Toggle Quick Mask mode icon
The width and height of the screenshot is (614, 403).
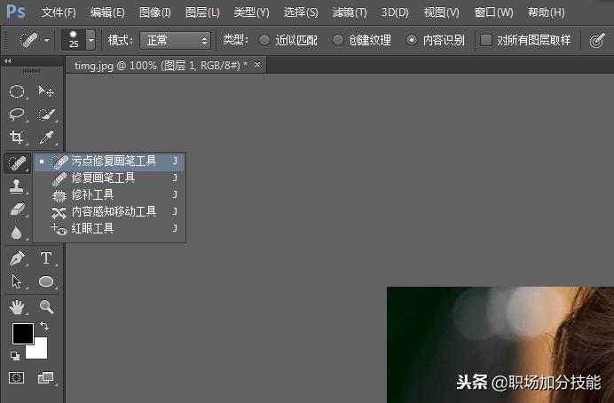17,378
